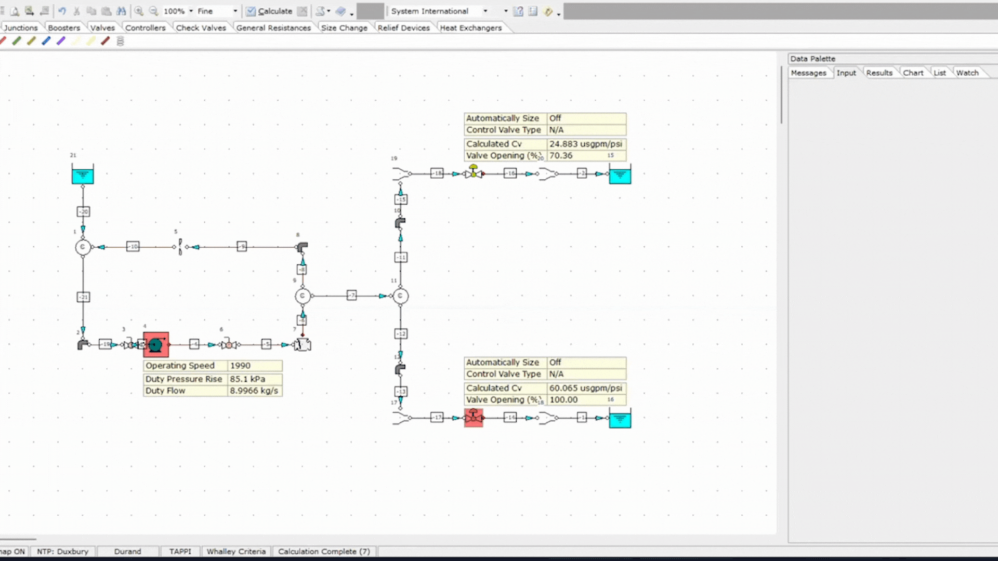Select the red pipe drawing tool
The image size is (998, 561).
[x=105, y=41]
